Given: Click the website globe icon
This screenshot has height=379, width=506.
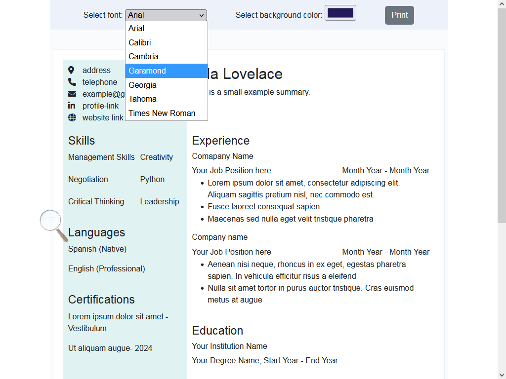Looking at the screenshot, I should 72,117.
